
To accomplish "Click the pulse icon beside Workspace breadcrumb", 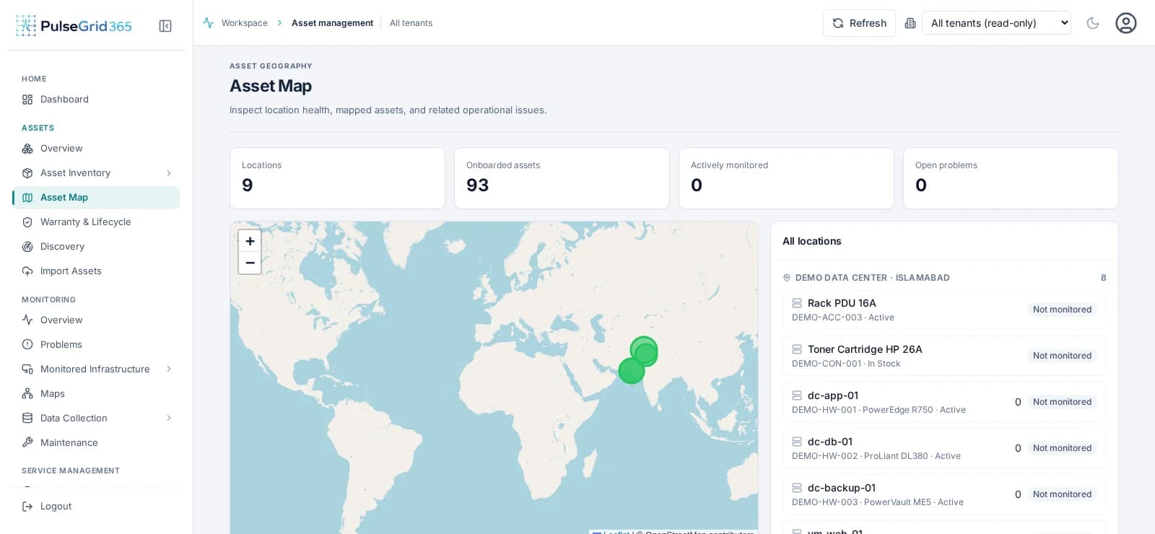I will click(x=209, y=23).
